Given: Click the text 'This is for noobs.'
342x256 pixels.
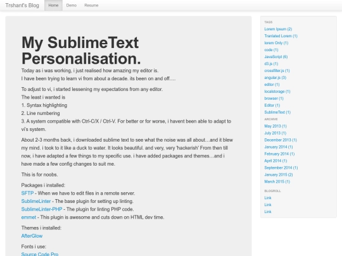Looking at the screenshot, I should pos(40,174).
